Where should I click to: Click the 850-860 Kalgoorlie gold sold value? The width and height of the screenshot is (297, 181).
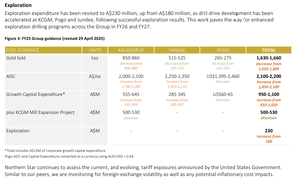[131, 58]
